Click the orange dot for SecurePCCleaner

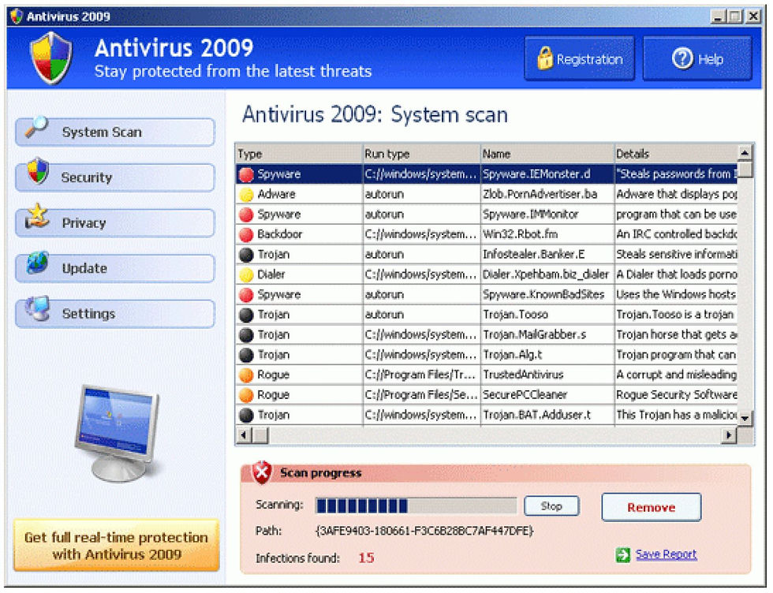[246, 395]
